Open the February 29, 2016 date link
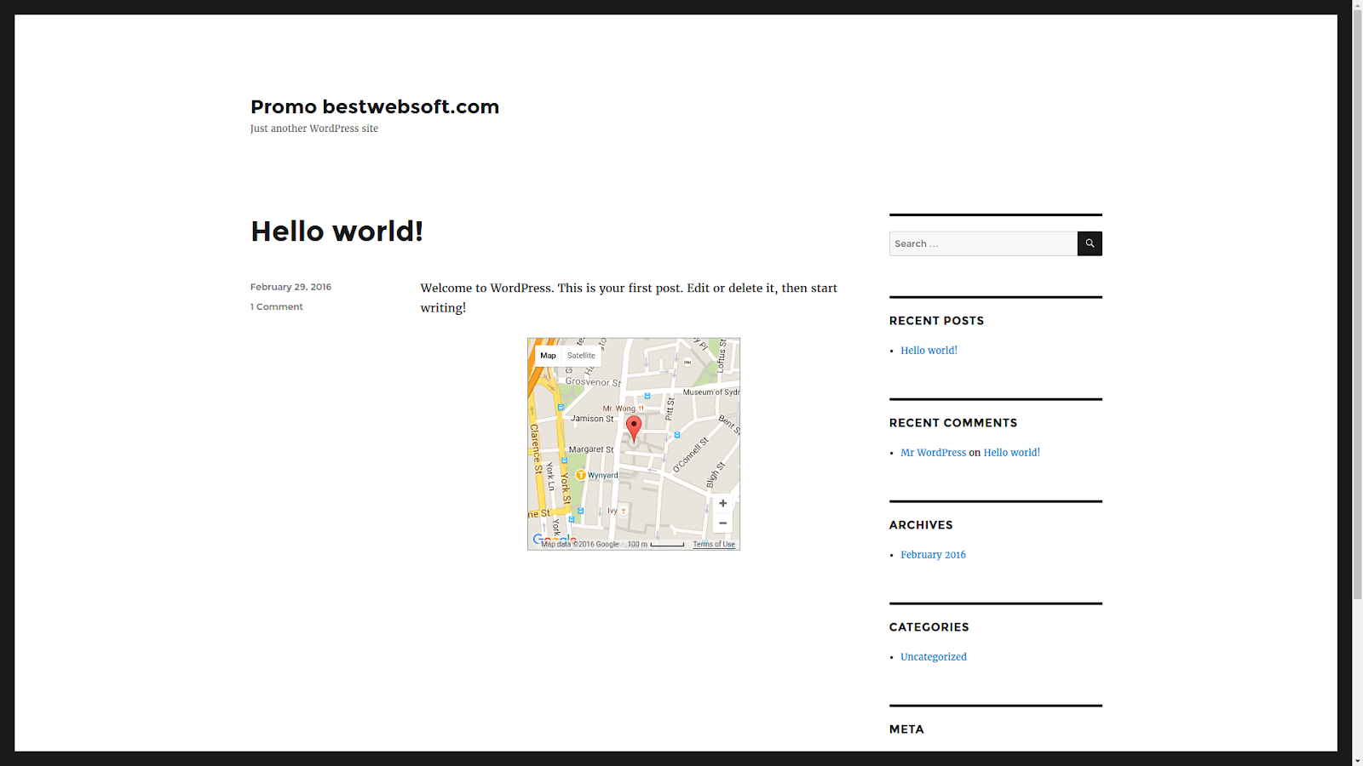The width and height of the screenshot is (1363, 766). click(290, 287)
